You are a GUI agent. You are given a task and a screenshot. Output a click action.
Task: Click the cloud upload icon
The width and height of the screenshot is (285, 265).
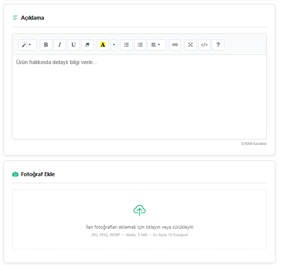click(x=139, y=210)
